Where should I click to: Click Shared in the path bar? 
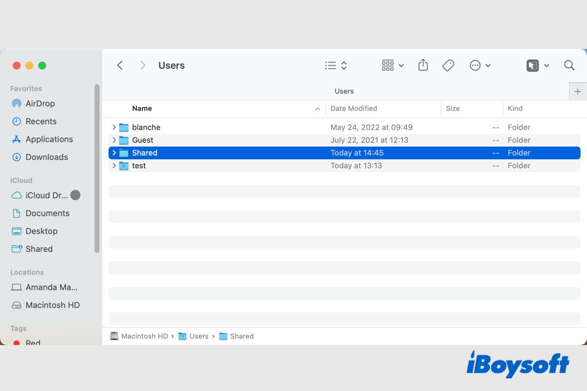[x=237, y=336]
